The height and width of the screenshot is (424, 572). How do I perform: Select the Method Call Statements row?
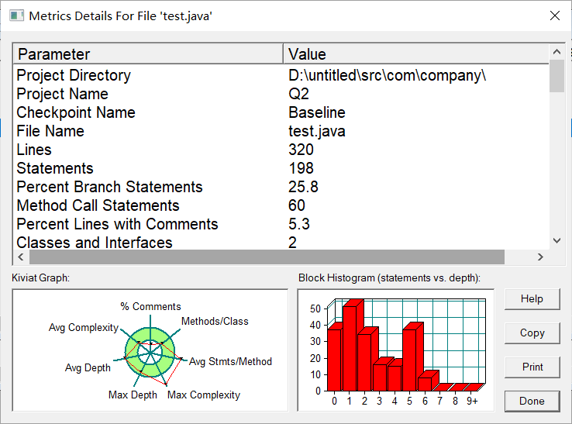tap(281, 205)
